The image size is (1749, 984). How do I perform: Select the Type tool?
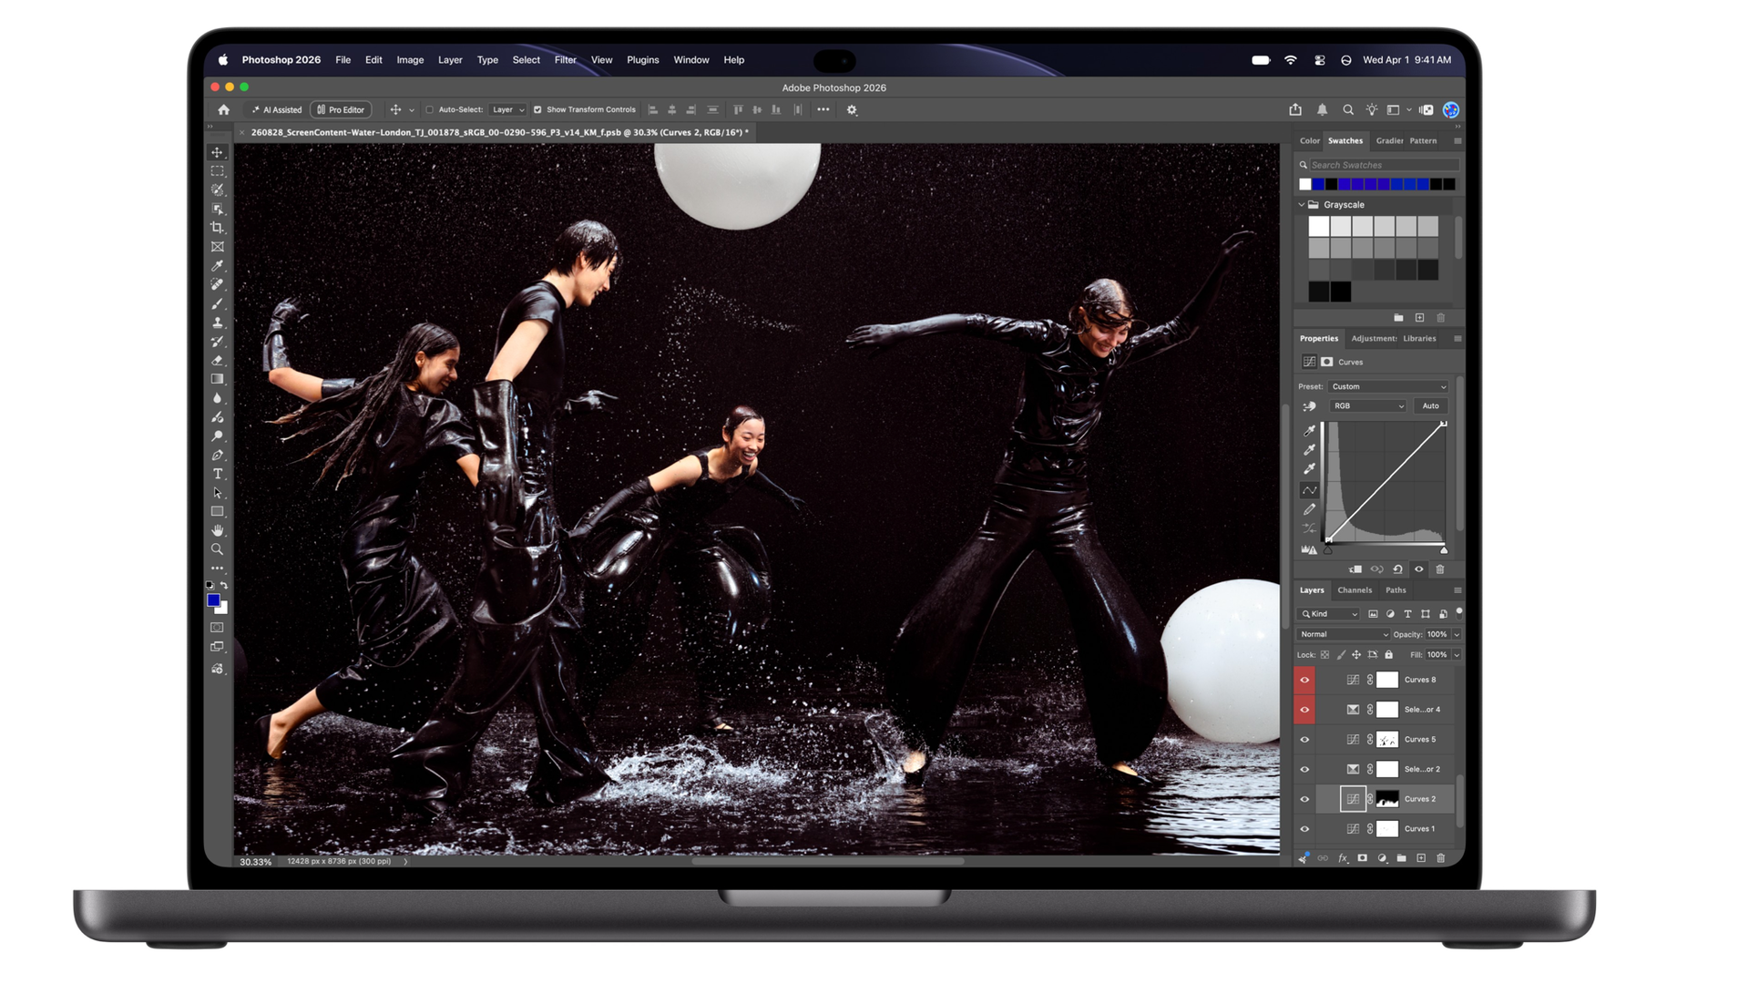tap(217, 474)
